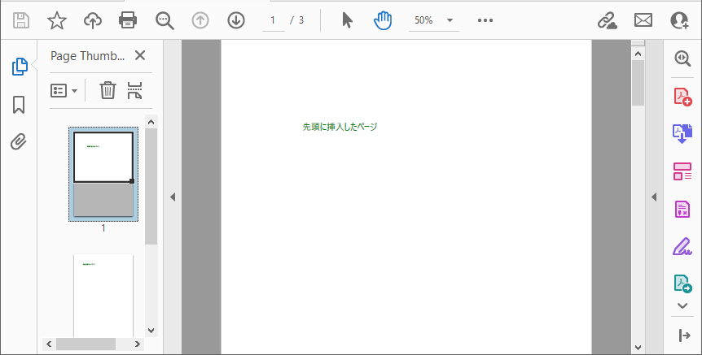
Task: Collapse the right tools pane arrow
Action: pos(654,197)
